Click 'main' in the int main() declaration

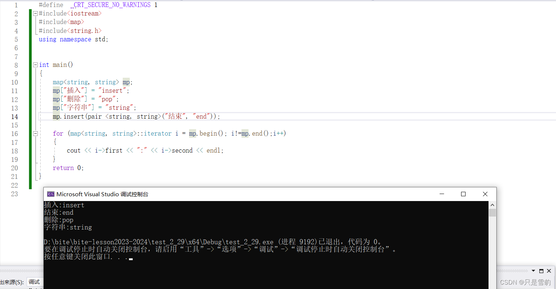tap(60, 65)
